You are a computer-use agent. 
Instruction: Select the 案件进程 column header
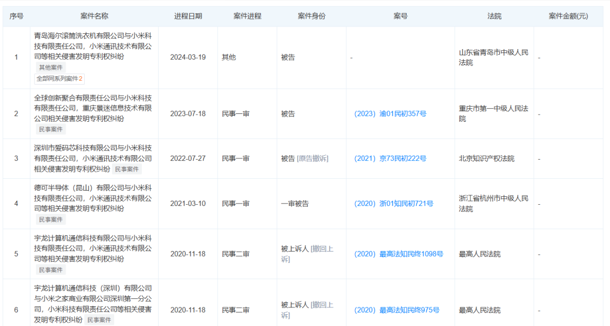(247, 16)
